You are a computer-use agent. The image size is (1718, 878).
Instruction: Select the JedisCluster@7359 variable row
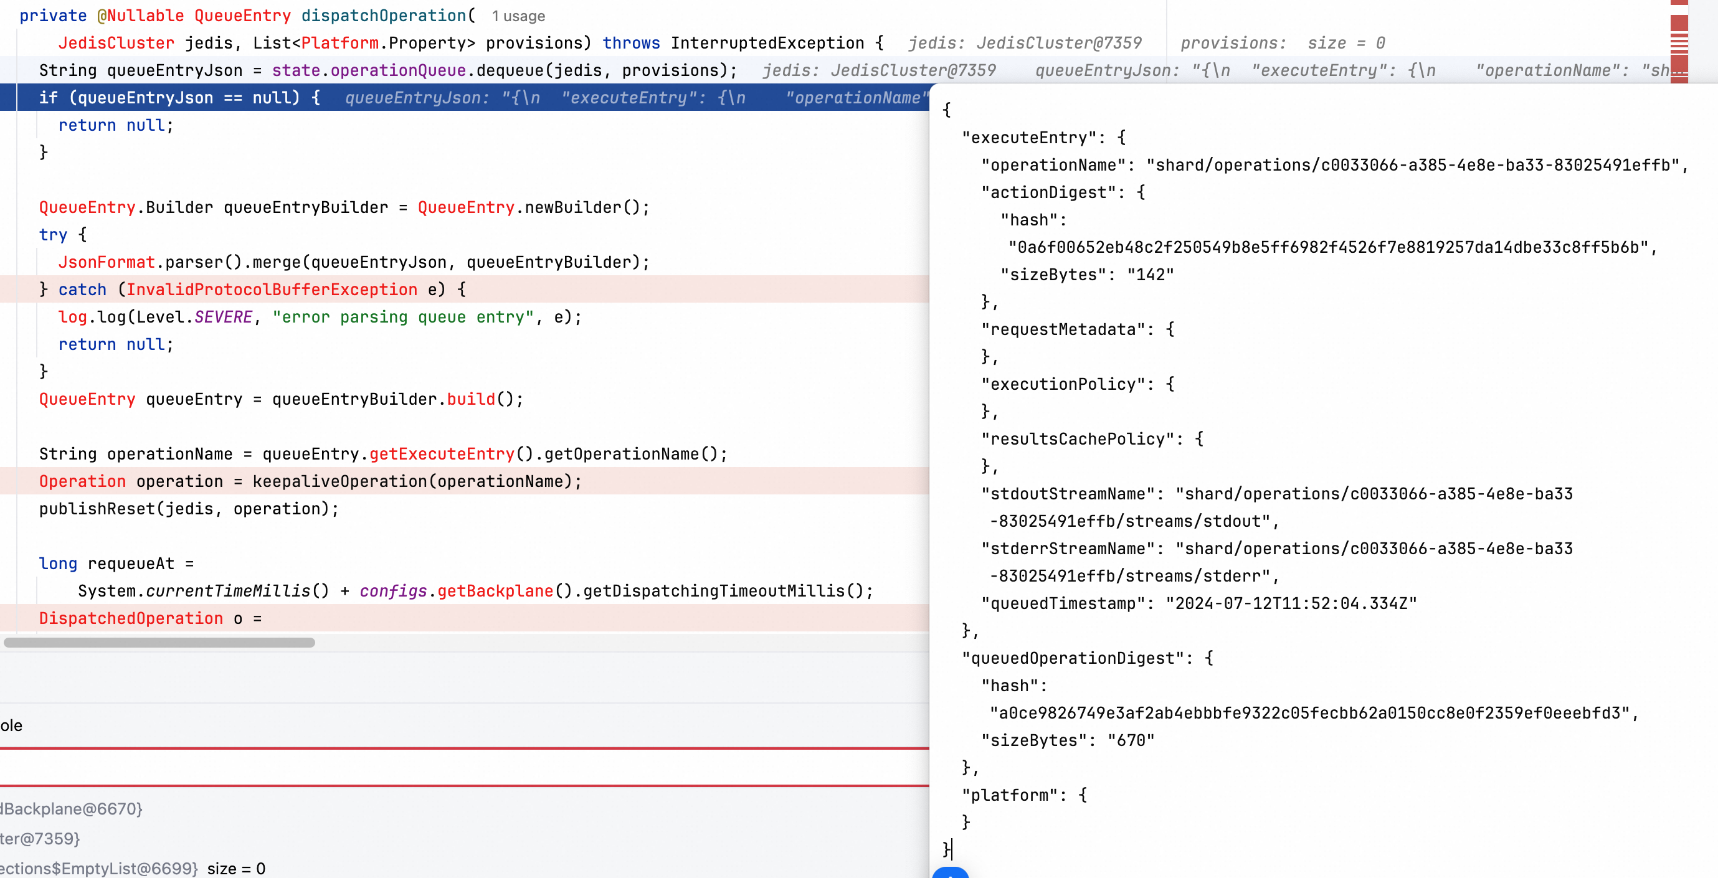(x=40, y=839)
